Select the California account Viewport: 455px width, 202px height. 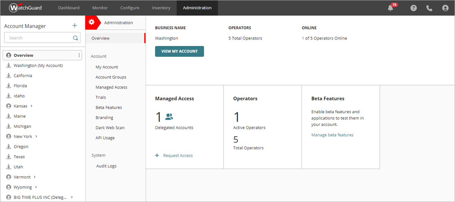23,75
